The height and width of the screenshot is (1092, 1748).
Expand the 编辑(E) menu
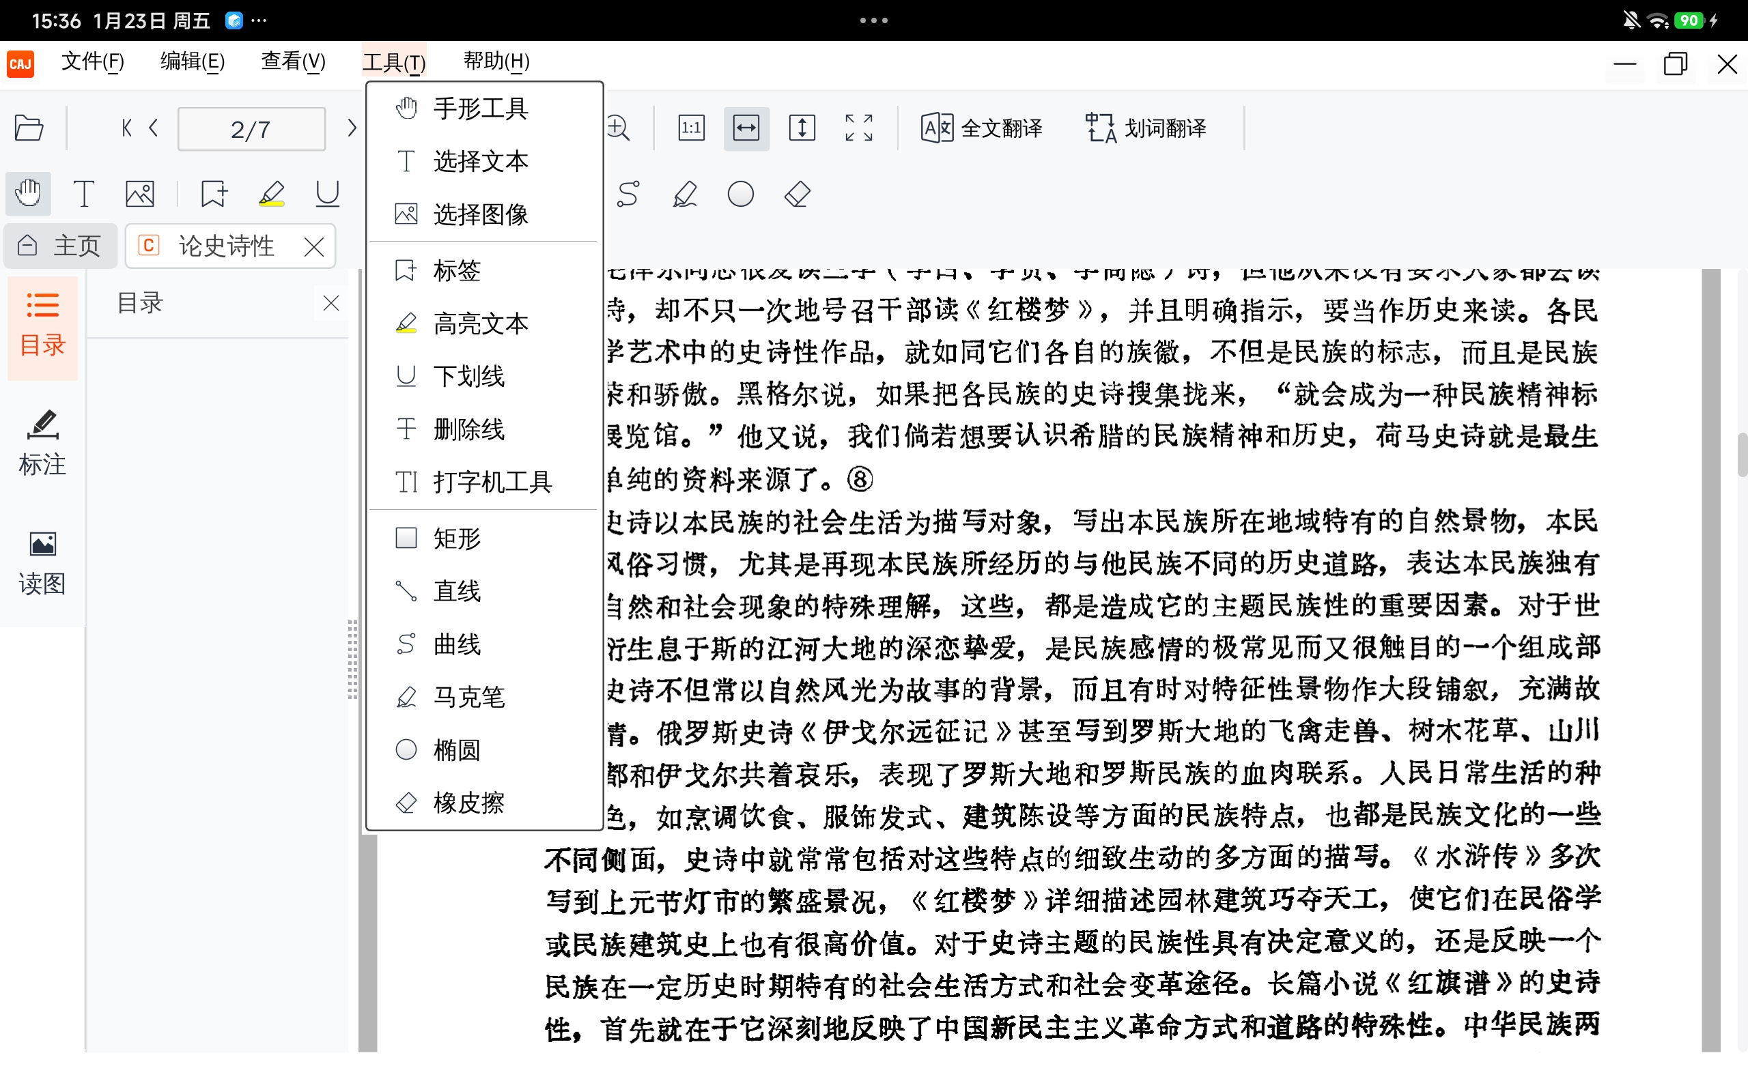pyautogui.click(x=192, y=62)
